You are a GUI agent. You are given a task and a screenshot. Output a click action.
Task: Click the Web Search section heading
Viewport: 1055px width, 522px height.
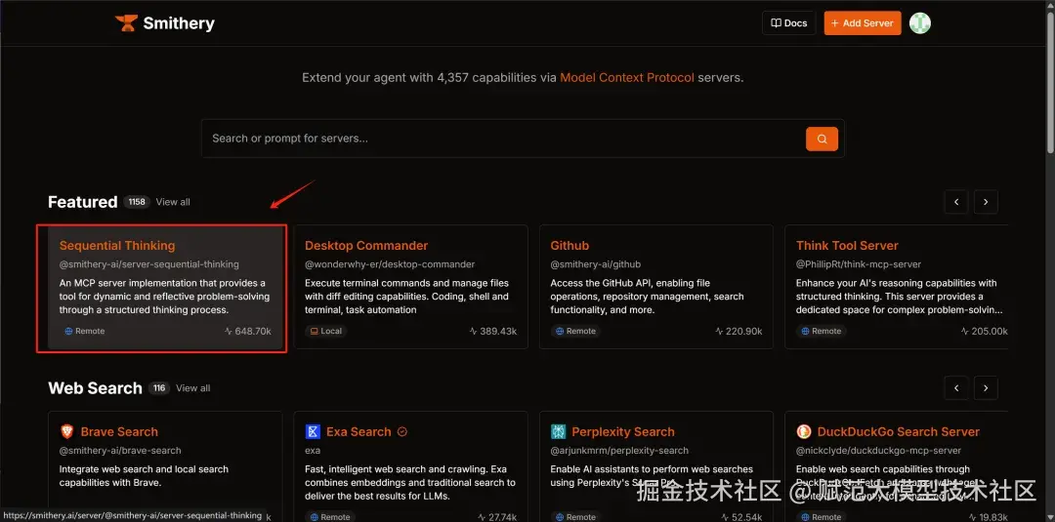coord(96,387)
